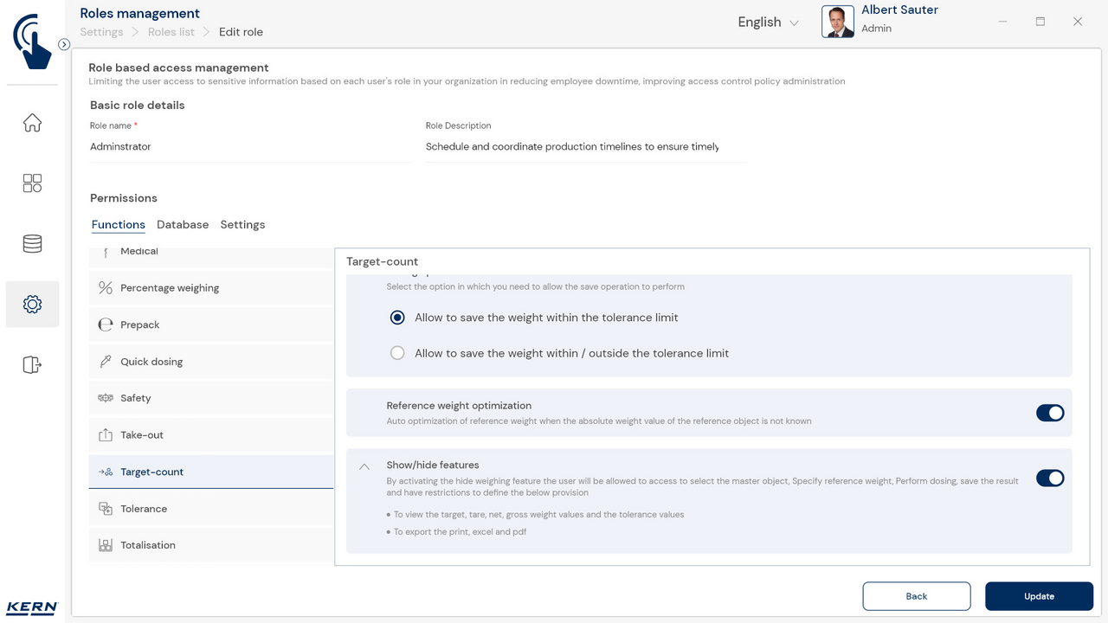Screen dimensions: 1108x623
Task: Open the English language dropdown
Action: coord(768,22)
